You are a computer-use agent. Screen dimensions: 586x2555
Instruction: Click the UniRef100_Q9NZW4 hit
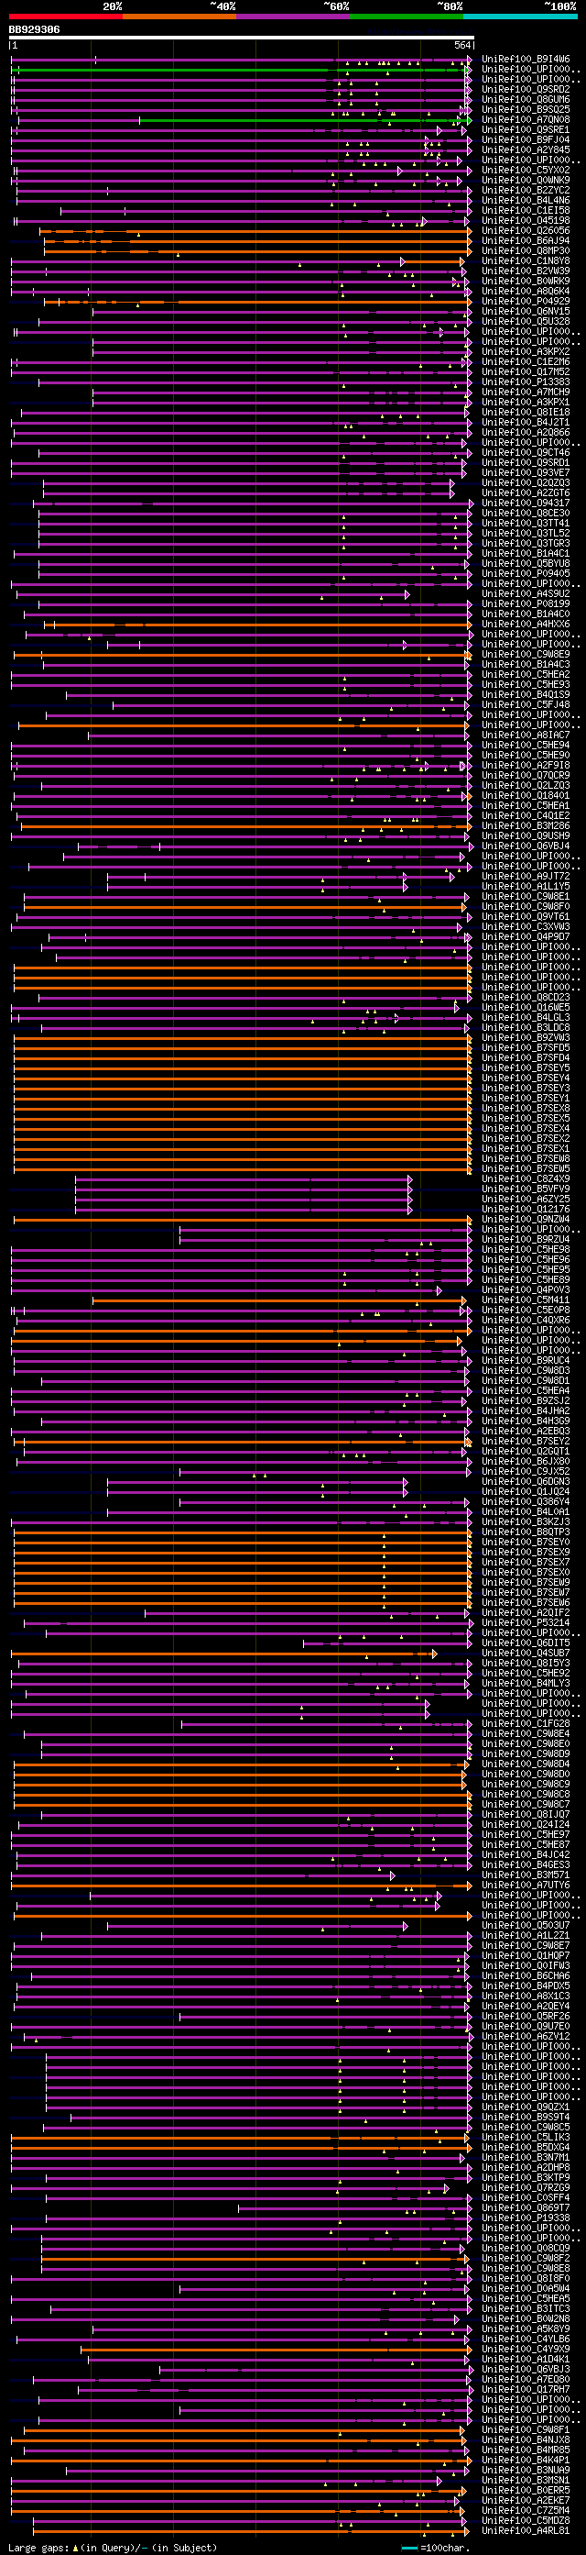[x=526, y=1219]
